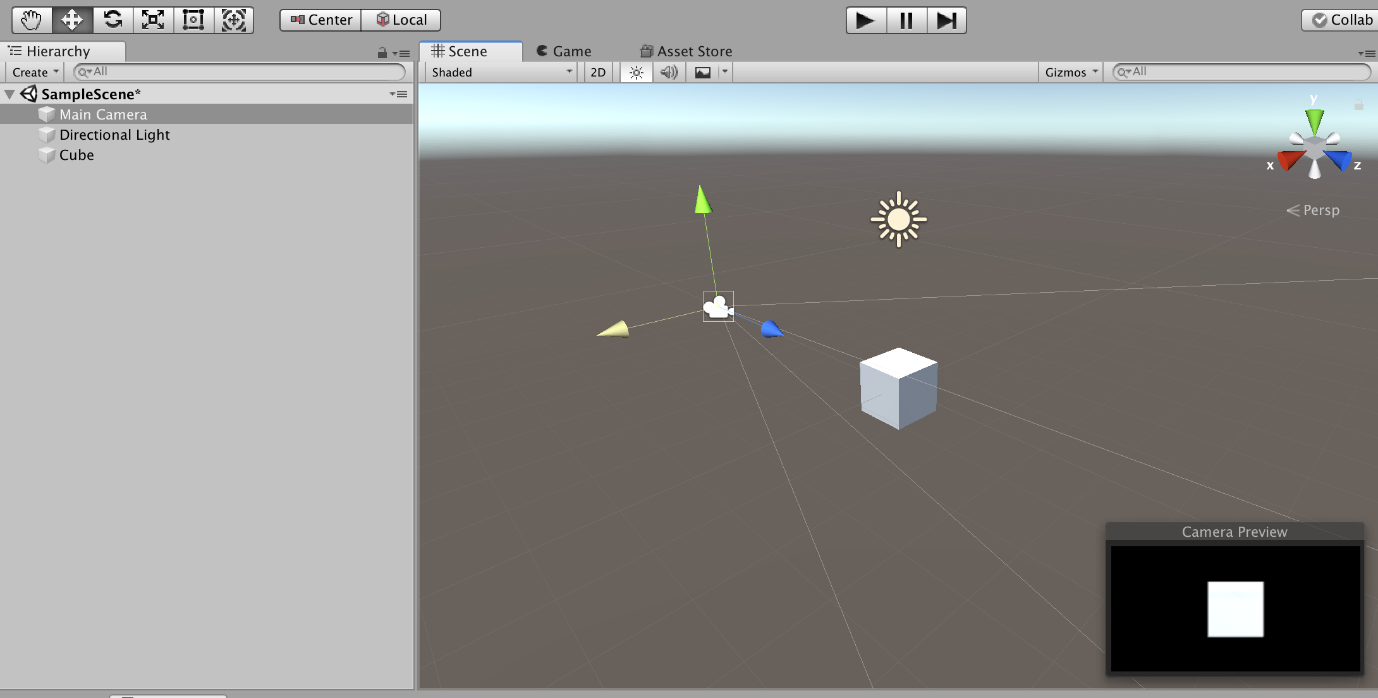The height and width of the screenshot is (698, 1378).
Task: Select the Scale tool
Action: pos(153,20)
